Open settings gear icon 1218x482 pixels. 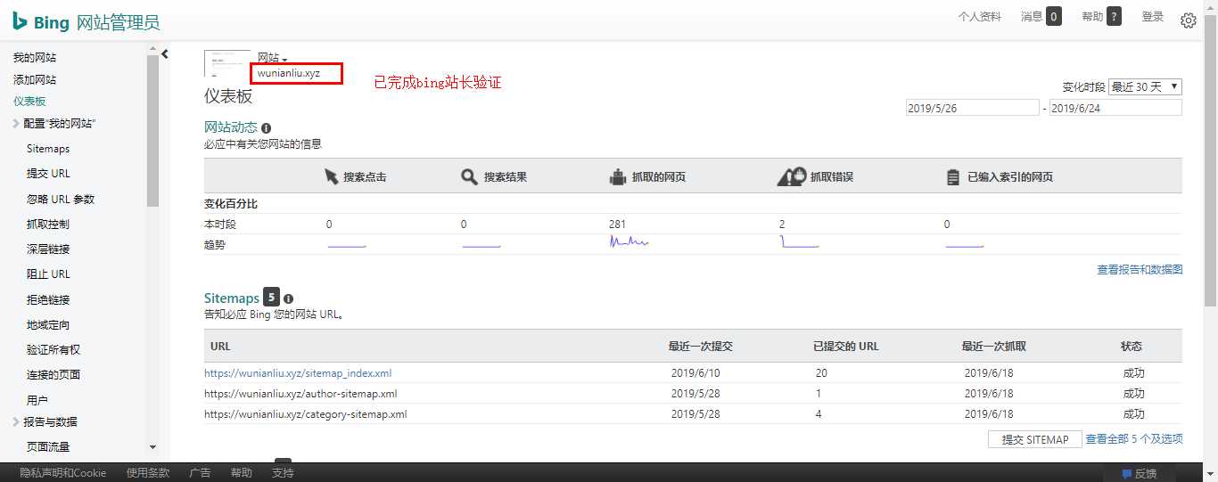click(x=1188, y=20)
